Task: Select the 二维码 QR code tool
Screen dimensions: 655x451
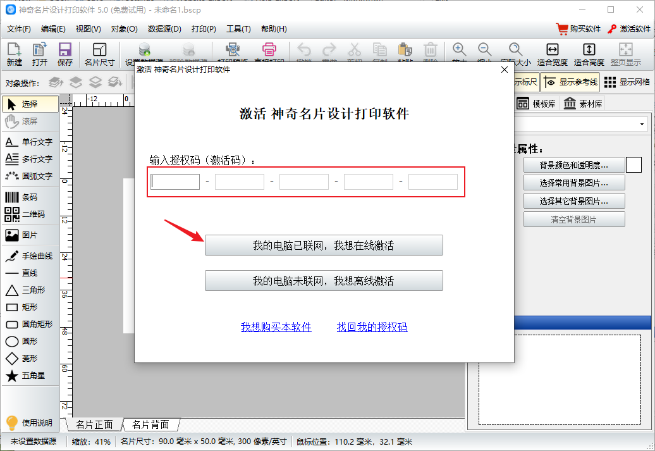Action: coord(30,214)
